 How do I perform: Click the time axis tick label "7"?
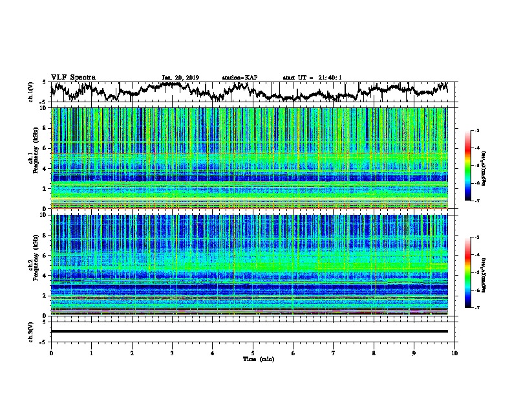pyautogui.click(x=334, y=353)
